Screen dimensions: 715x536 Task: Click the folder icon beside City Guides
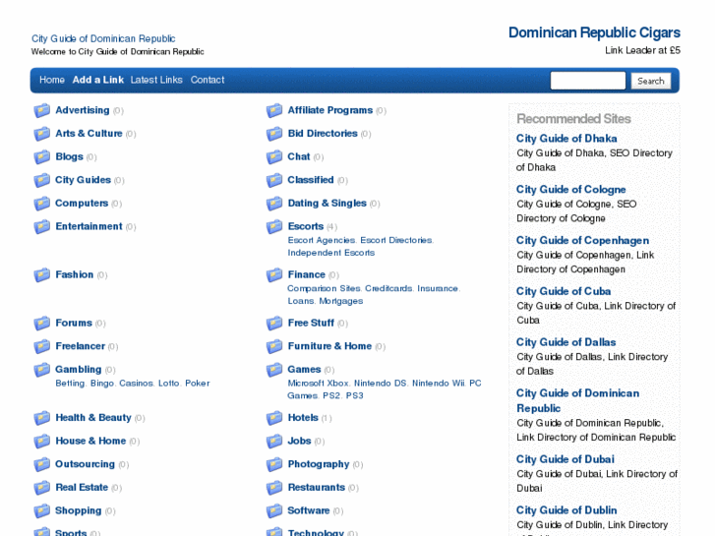tap(42, 180)
